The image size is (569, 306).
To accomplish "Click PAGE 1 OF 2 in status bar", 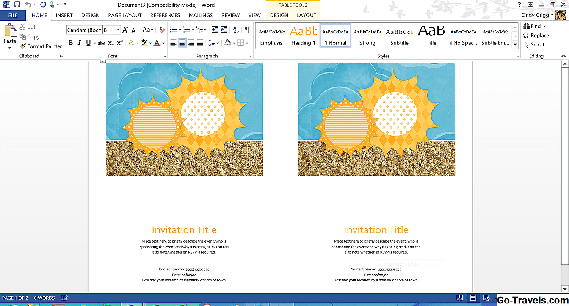I will 15,298.
